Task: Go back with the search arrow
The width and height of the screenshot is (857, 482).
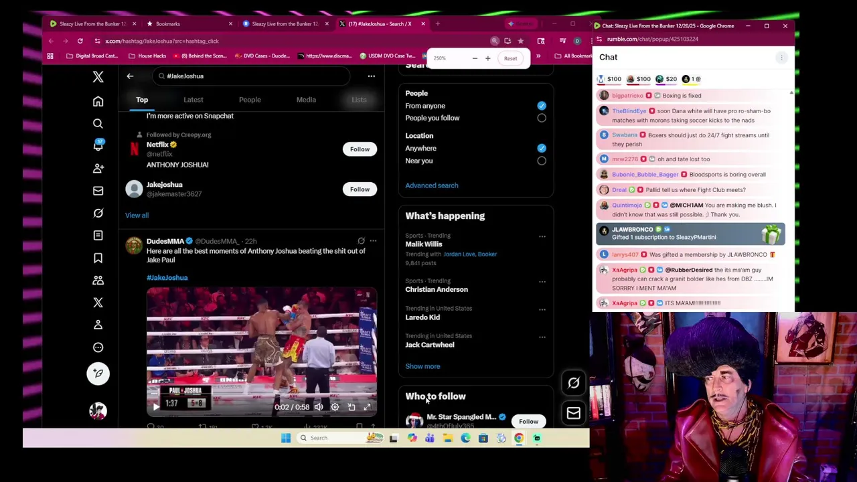Action: click(x=130, y=76)
